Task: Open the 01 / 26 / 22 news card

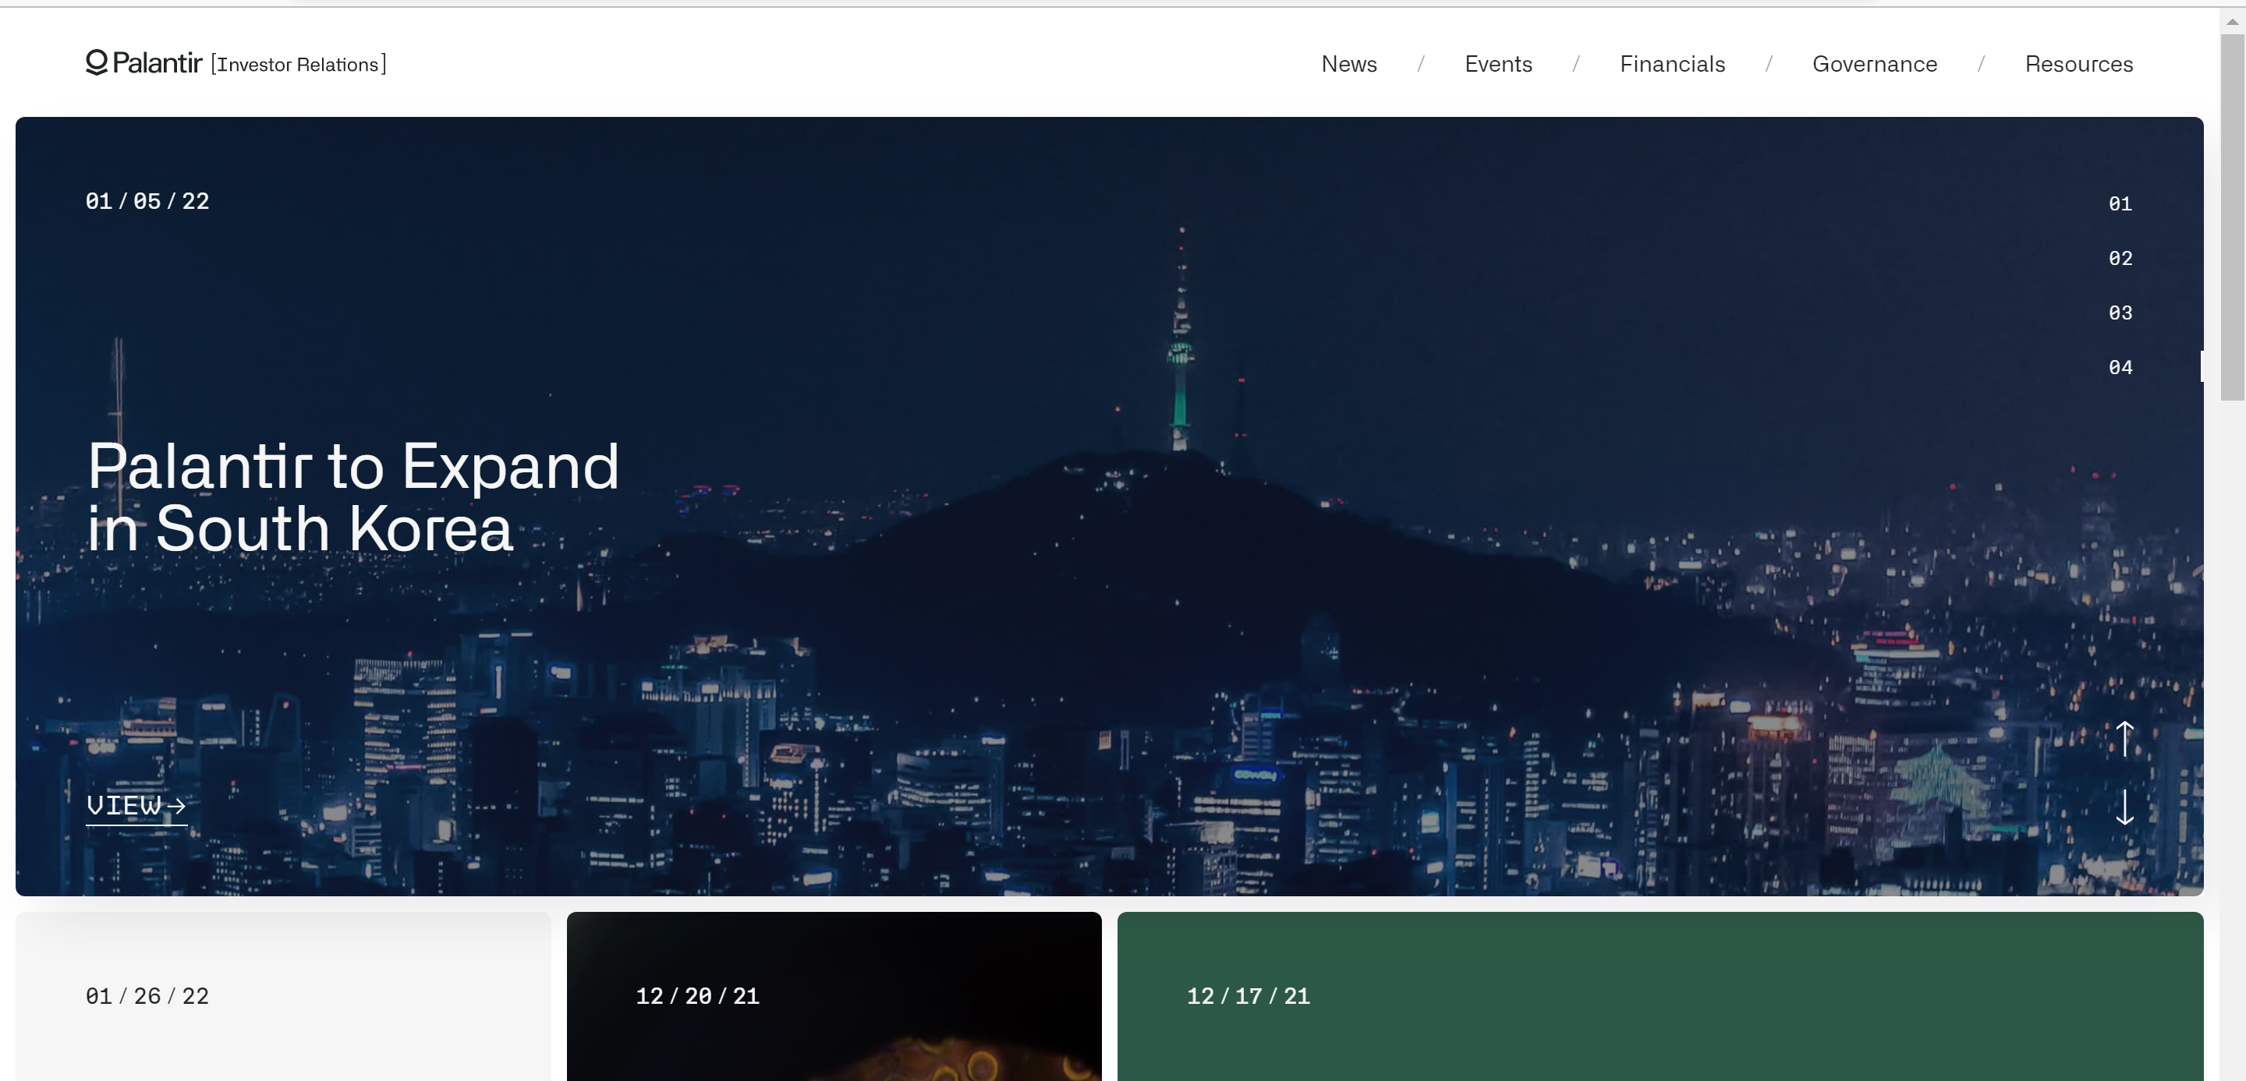Action: click(283, 997)
